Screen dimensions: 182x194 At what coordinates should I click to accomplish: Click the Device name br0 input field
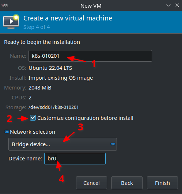click(75, 159)
